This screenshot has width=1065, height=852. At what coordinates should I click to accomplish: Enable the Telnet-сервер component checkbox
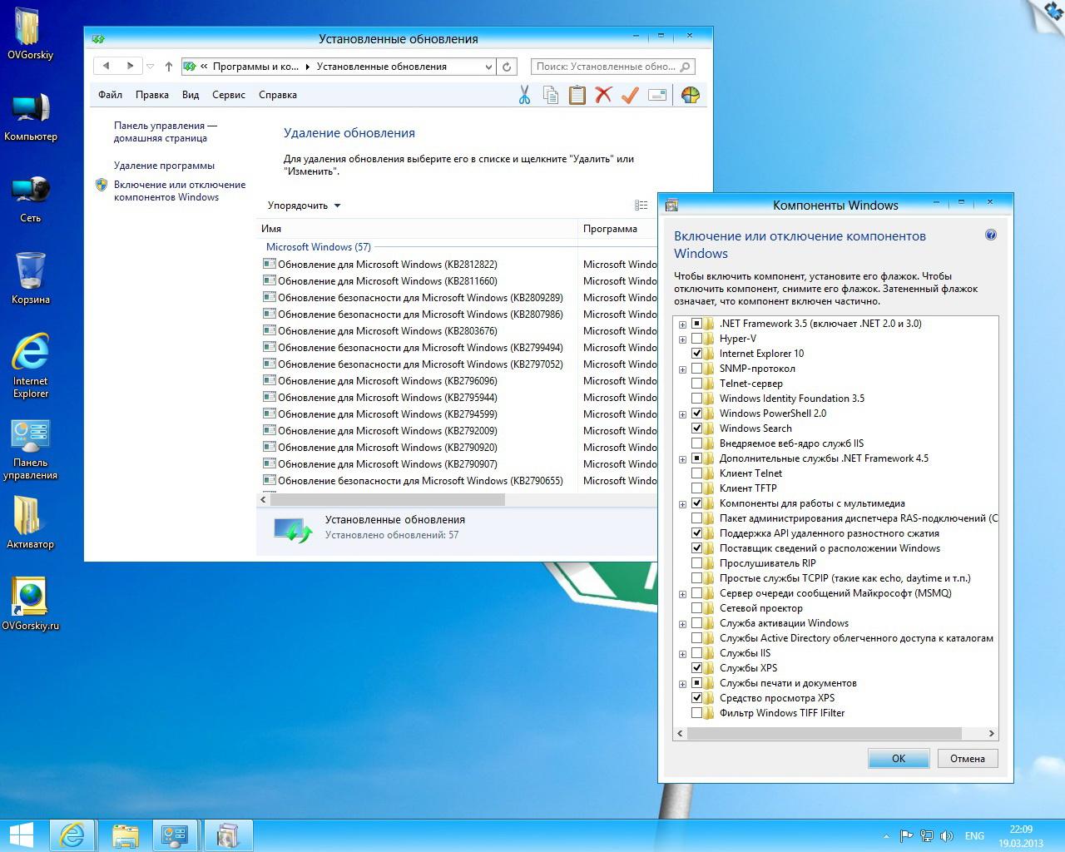(x=697, y=384)
